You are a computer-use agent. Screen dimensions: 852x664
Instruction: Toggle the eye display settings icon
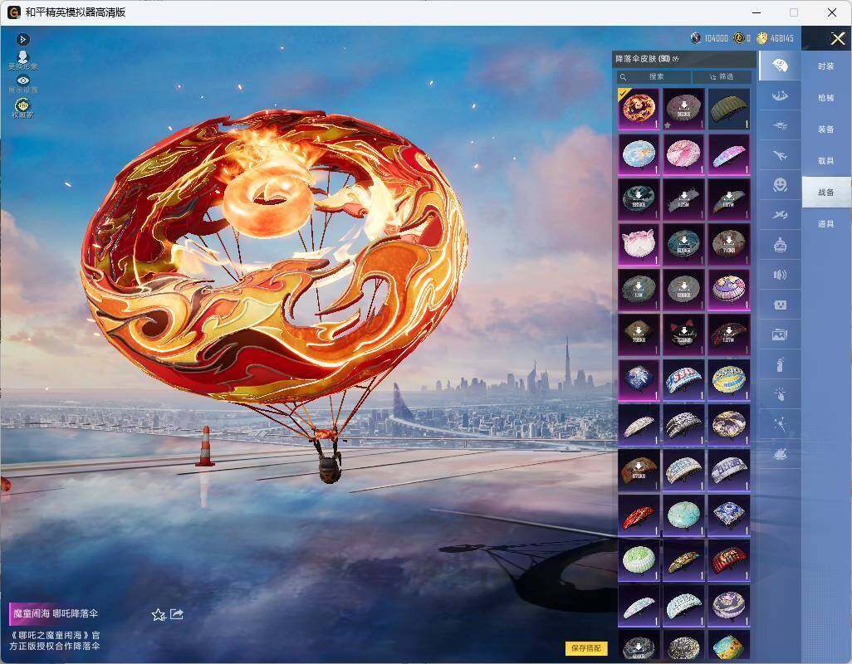click(x=22, y=84)
